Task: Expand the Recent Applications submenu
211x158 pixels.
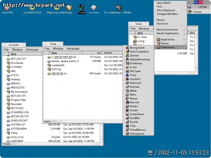Action: coord(170,33)
